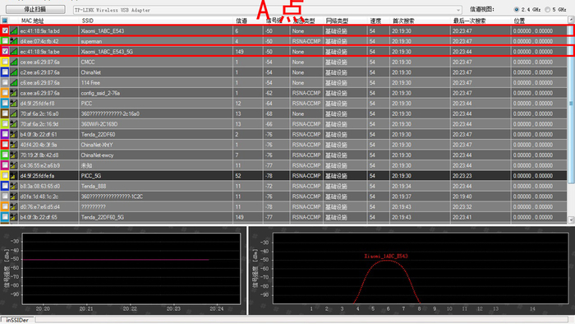Click signal icon for Tenda_22DF60_5G row
Viewport: 575px width, 324px height.
click(x=14, y=217)
